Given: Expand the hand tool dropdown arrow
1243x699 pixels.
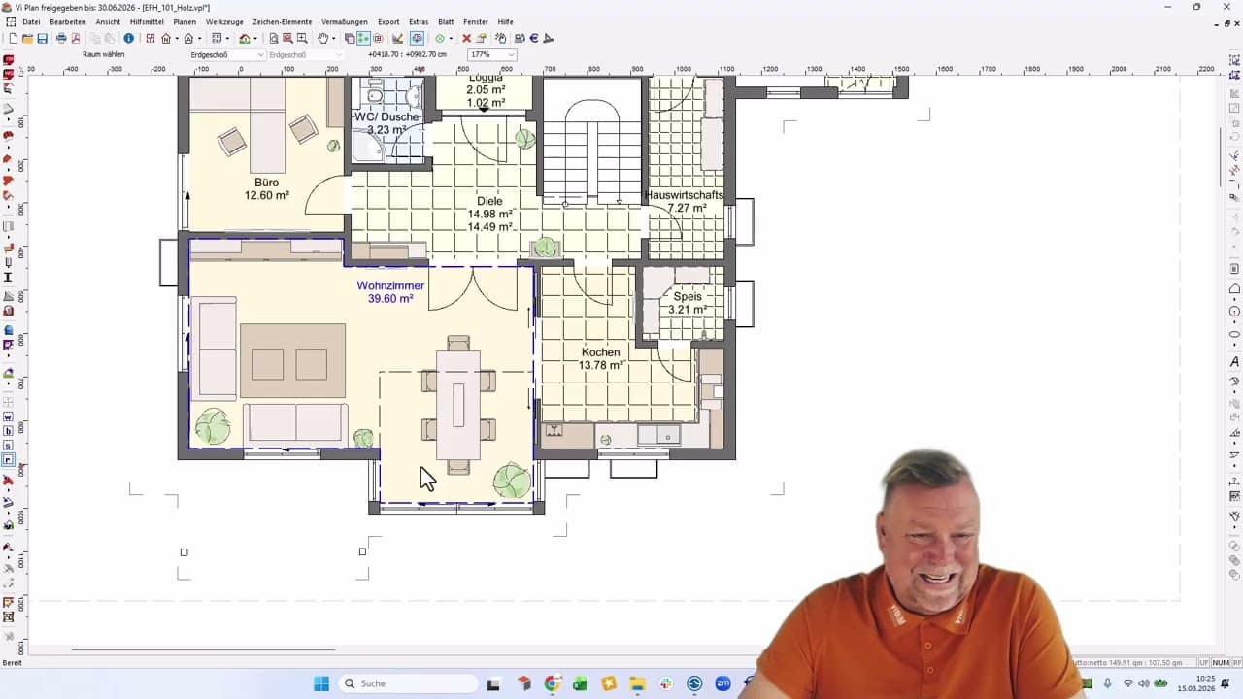Looking at the screenshot, I should (334, 39).
